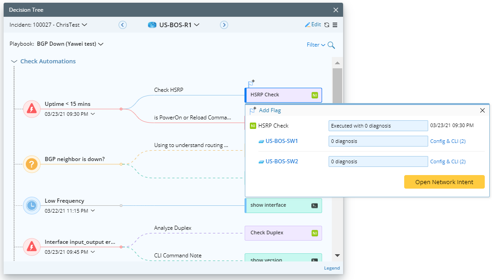Open the Incident 100027 - ChrisTest dropdown
The image size is (492, 280).
pyautogui.click(x=84, y=25)
